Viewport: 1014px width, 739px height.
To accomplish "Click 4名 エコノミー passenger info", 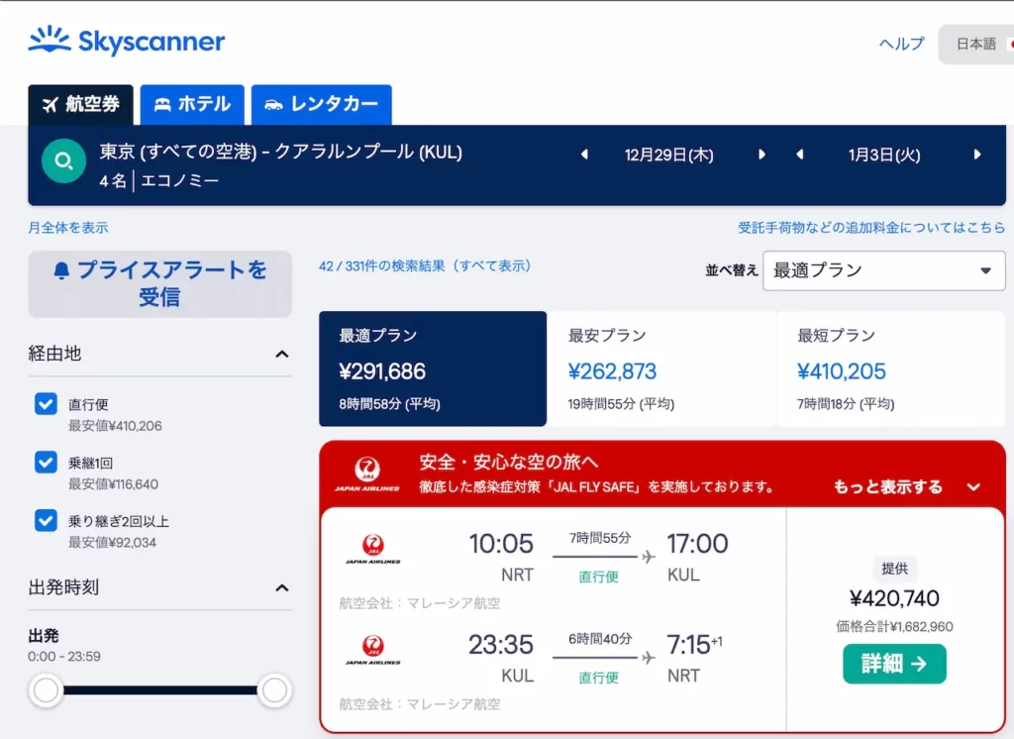I will [159, 180].
